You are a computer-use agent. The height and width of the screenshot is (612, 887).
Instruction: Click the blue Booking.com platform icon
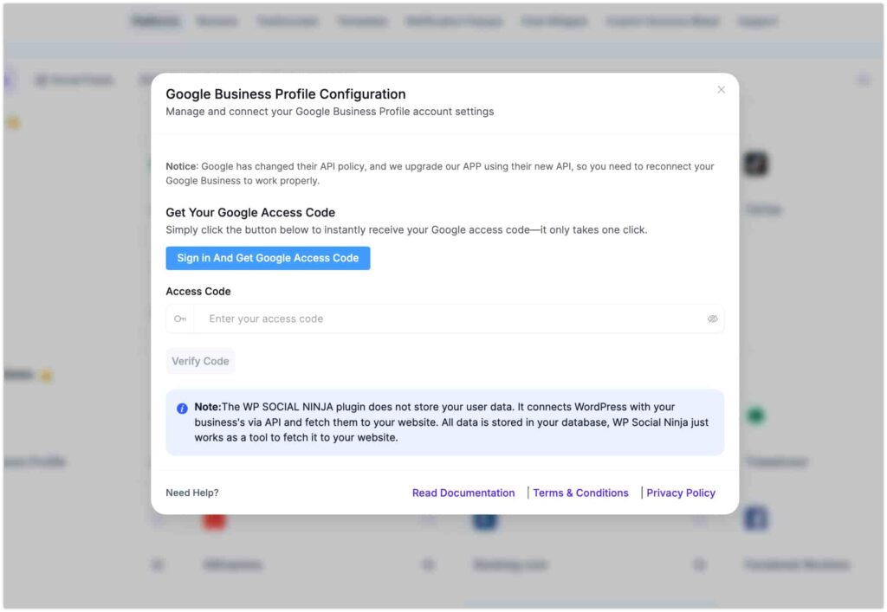(484, 520)
